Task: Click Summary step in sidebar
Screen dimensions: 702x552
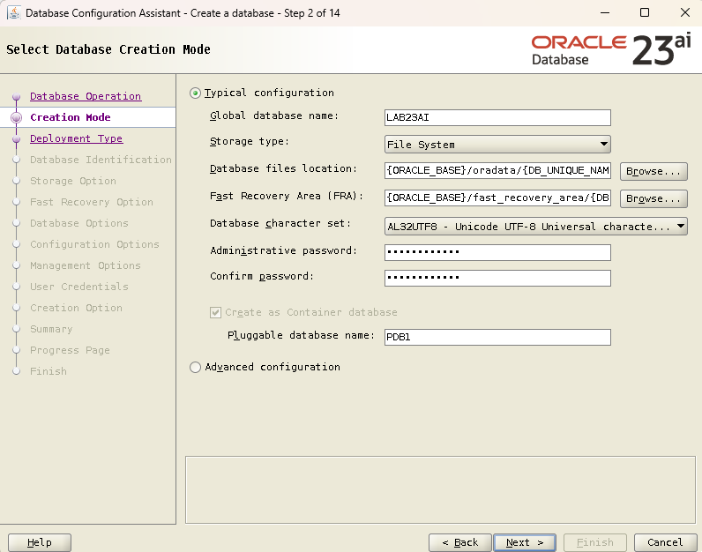Action: 51,329
